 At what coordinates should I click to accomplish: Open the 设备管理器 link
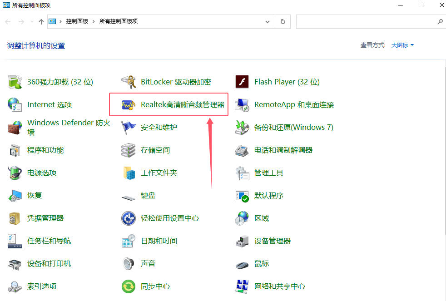(273, 241)
